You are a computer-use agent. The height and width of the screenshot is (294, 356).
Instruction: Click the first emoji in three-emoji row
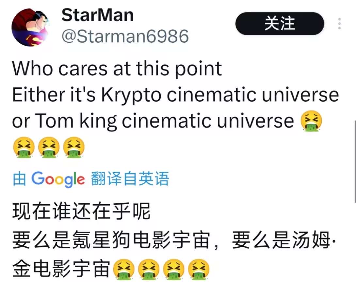click(x=24, y=147)
